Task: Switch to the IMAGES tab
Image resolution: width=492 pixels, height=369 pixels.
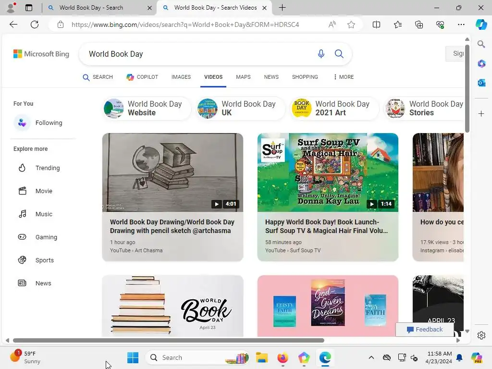Action: (181, 77)
